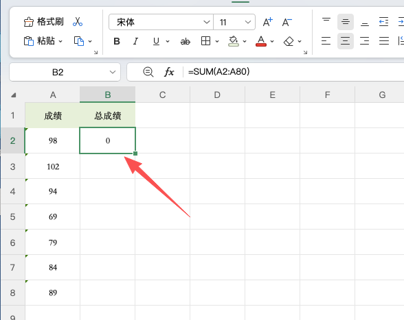Toggle Italic formatting
The image size is (404, 320).
click(x=135, y=41)
